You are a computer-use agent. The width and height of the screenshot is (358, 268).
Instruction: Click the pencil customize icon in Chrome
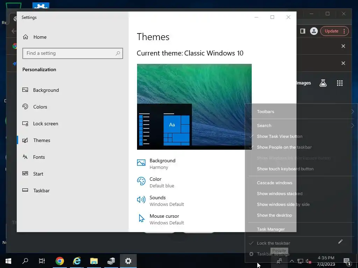341,241
